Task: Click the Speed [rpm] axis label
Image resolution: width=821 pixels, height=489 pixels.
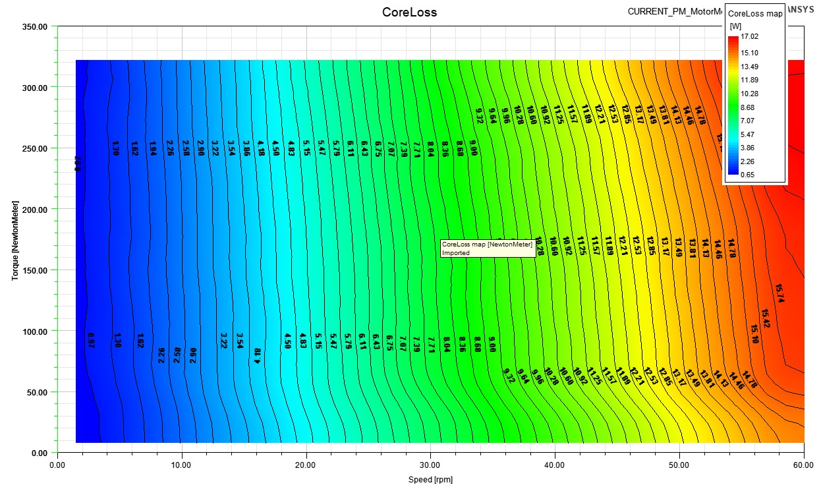Action: (x=430, y=480)
